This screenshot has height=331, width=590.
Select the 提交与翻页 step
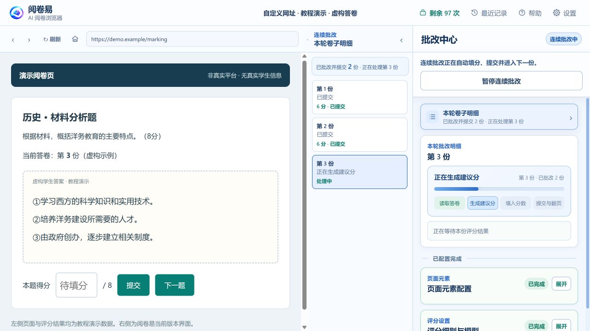(x=549, y=203)
